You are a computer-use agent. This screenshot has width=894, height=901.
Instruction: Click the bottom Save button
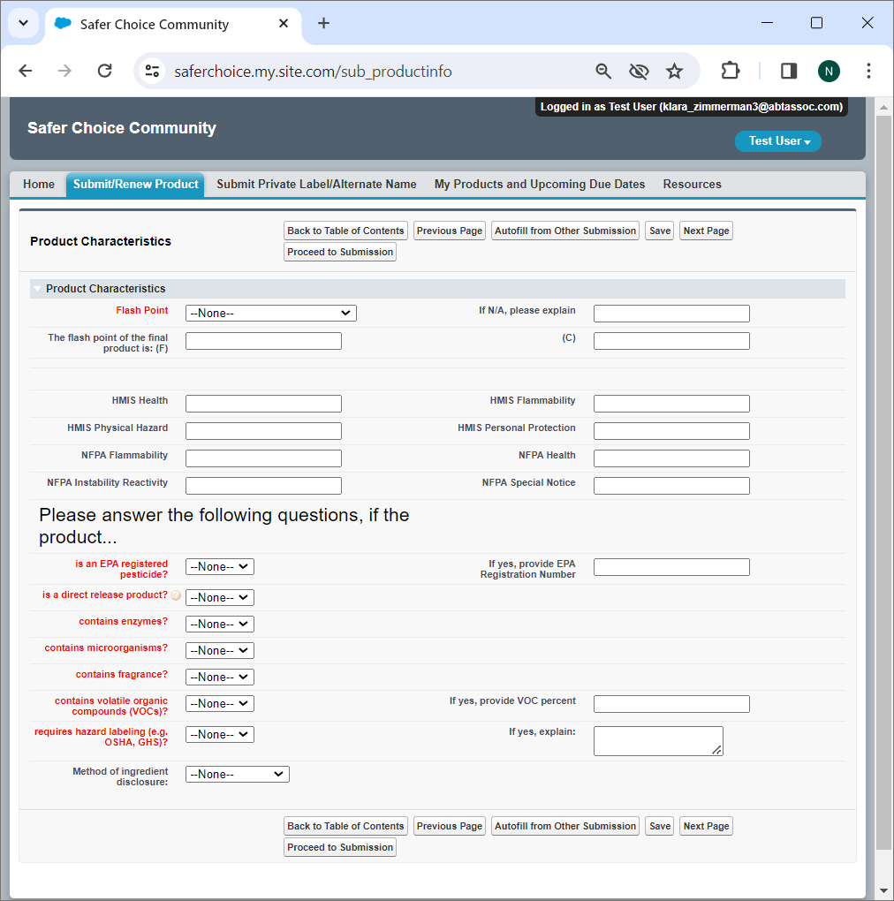click(660, 826)
